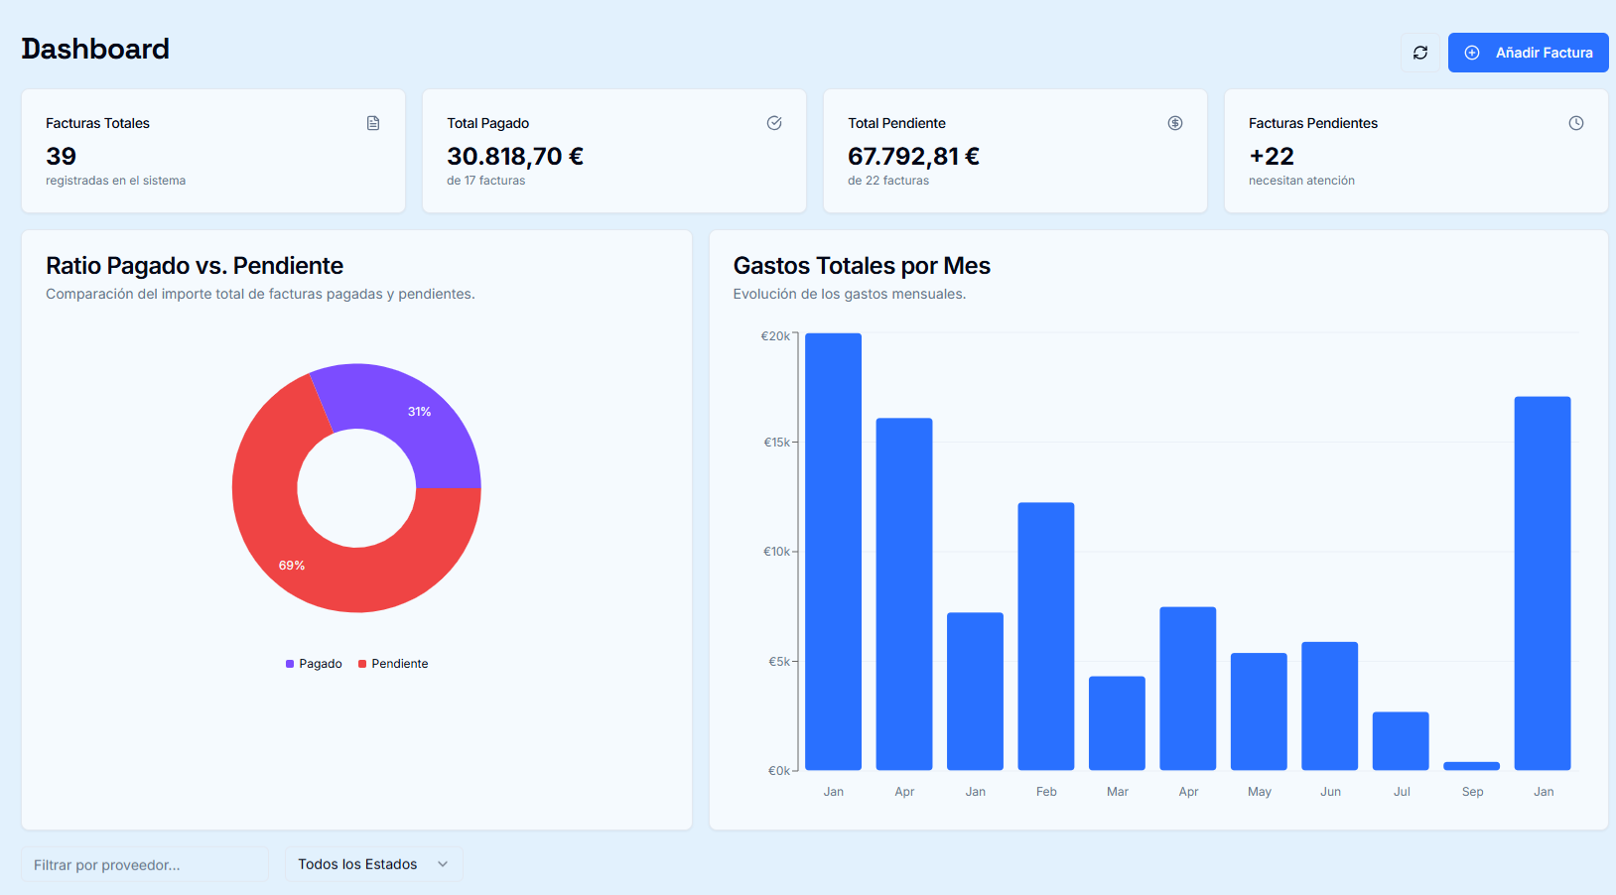The width and height of the screenshot is (1616, 895).
Task: Select the Pagado legend marker
Action: (288, 663)
